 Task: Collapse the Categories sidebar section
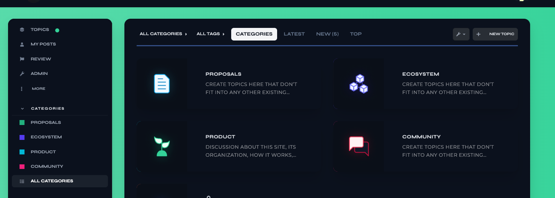[x=22, y=109]
